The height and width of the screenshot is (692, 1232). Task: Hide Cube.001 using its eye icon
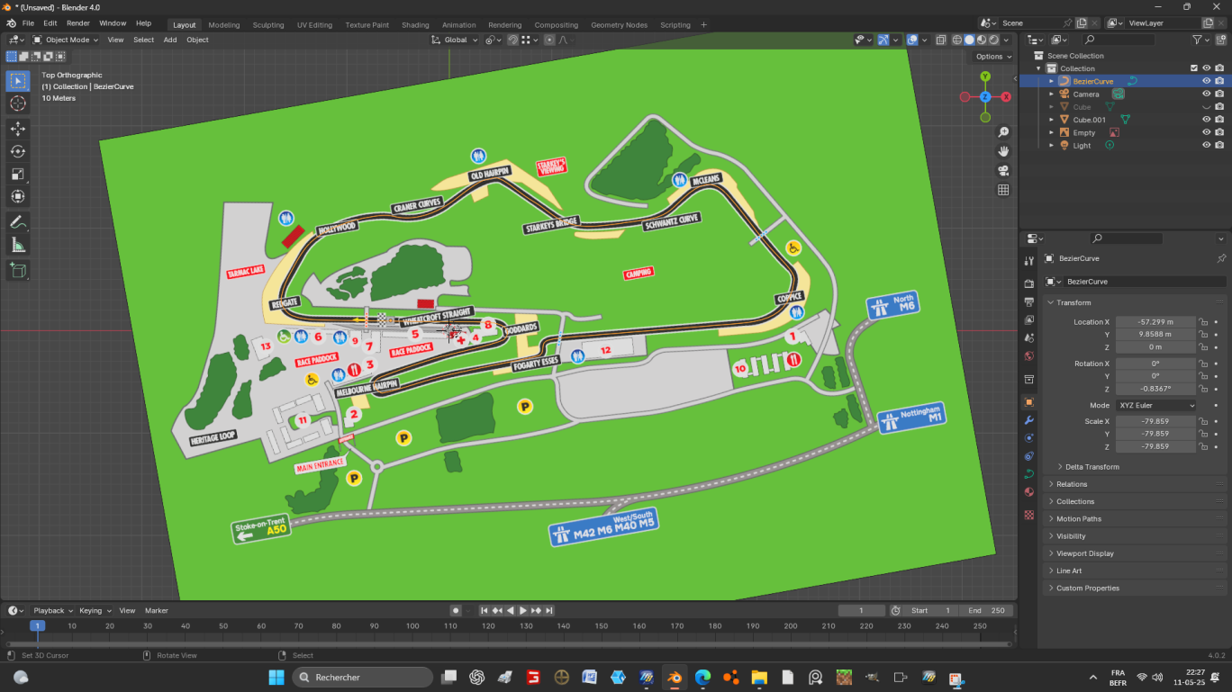[x=1206, y=120]
